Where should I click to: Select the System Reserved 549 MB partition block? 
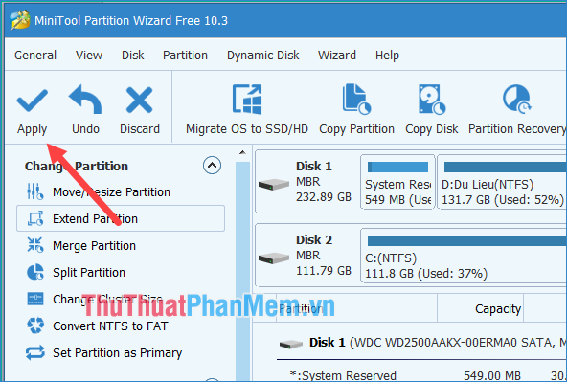(x=397, y=182)
